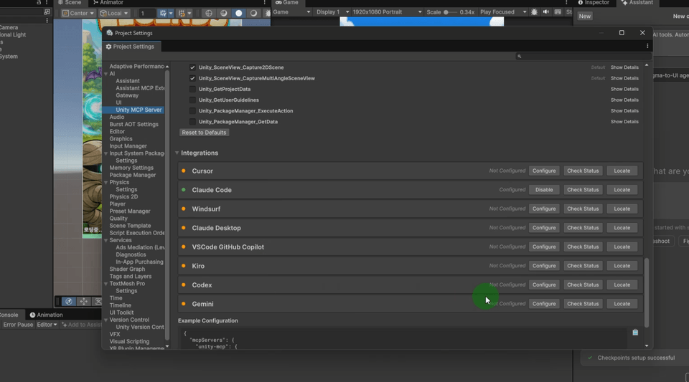Mute audio with Game view speaker icon

[545, 12]
